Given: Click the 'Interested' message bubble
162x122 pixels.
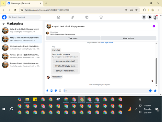Looking at the screenshot, I should point(56,50).
